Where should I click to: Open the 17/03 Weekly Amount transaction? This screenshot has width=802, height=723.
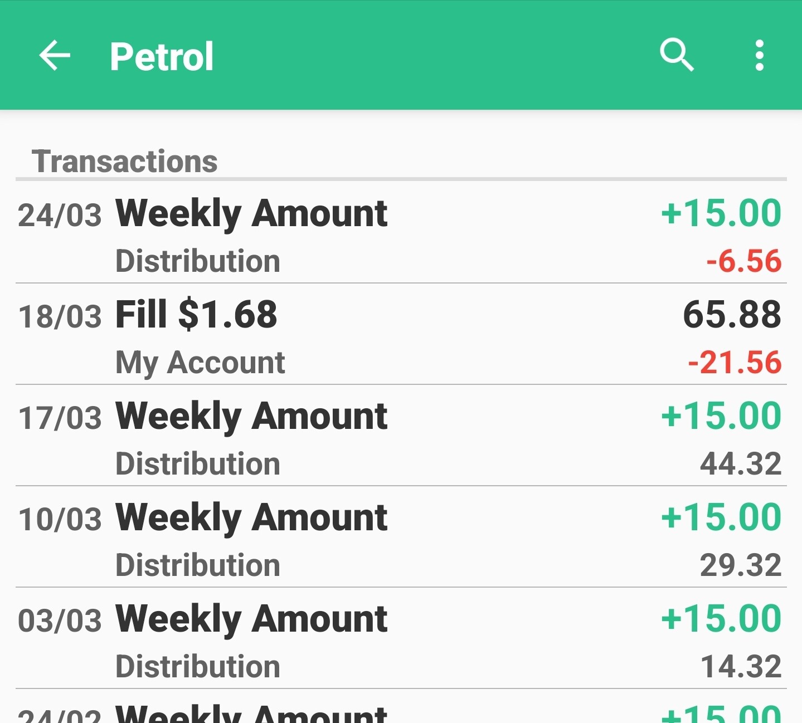401,436
